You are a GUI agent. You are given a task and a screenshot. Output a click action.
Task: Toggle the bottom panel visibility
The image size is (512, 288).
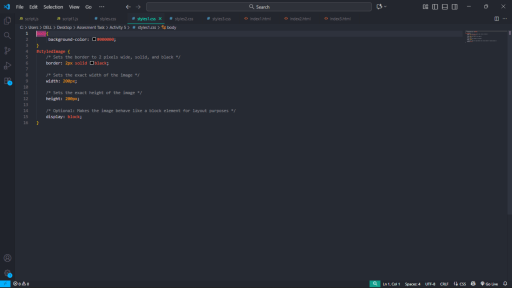pos(444,6)
